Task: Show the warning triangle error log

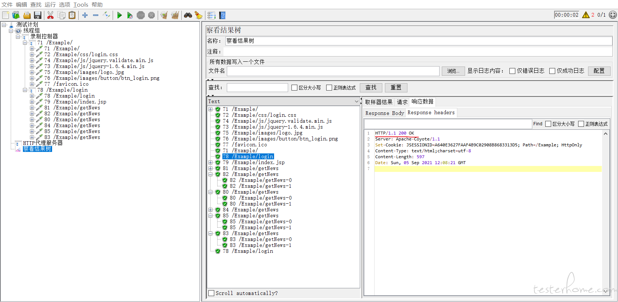Action: pos(586,15)
